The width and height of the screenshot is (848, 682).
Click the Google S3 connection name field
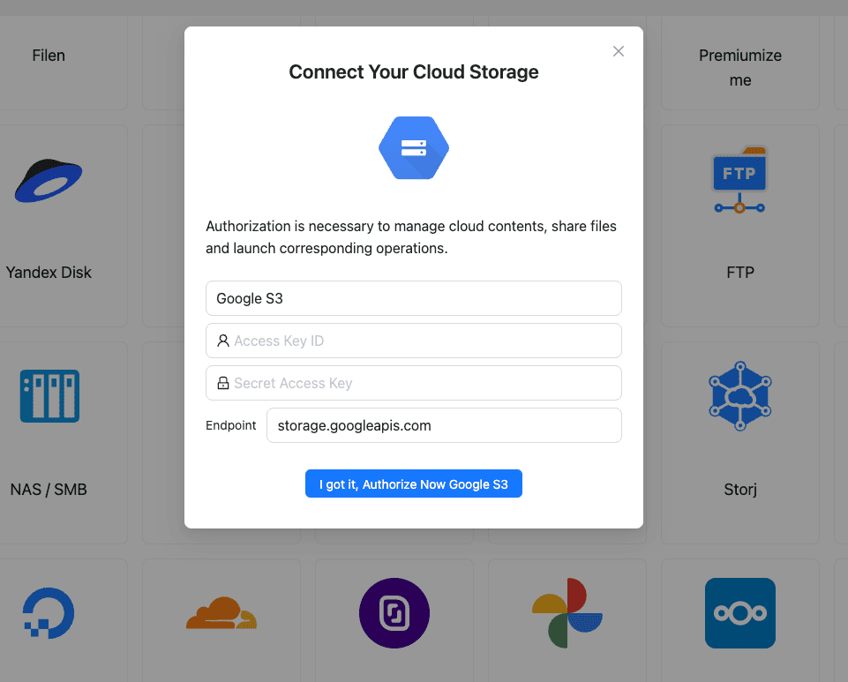(x=413, y=298)
